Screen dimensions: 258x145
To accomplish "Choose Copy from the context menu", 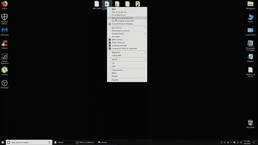I will pyautogui.click(x=127, y=66).
